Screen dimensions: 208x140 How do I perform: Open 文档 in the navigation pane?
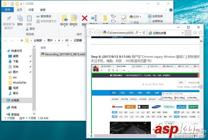click(14, 67)
